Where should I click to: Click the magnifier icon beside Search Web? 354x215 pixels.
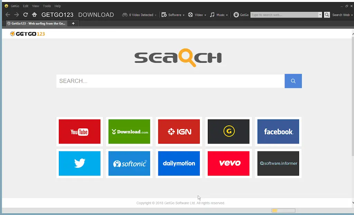point(327,15)
